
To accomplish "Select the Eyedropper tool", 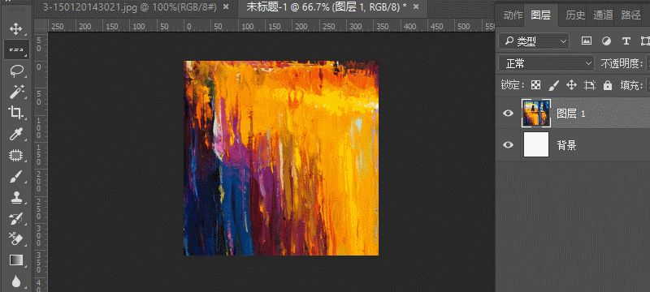I will click(x=15, y=134).
